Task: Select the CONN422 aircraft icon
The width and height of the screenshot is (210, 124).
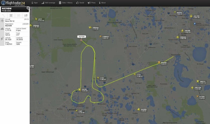Action: [100, 36]
